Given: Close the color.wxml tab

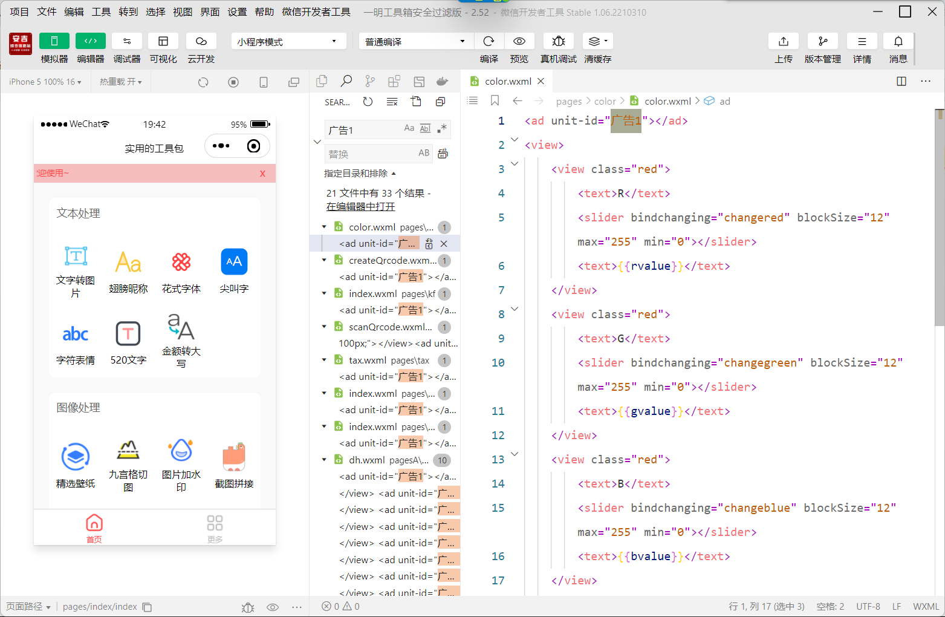Looking at the screenshot, I should tap(541, 81).
